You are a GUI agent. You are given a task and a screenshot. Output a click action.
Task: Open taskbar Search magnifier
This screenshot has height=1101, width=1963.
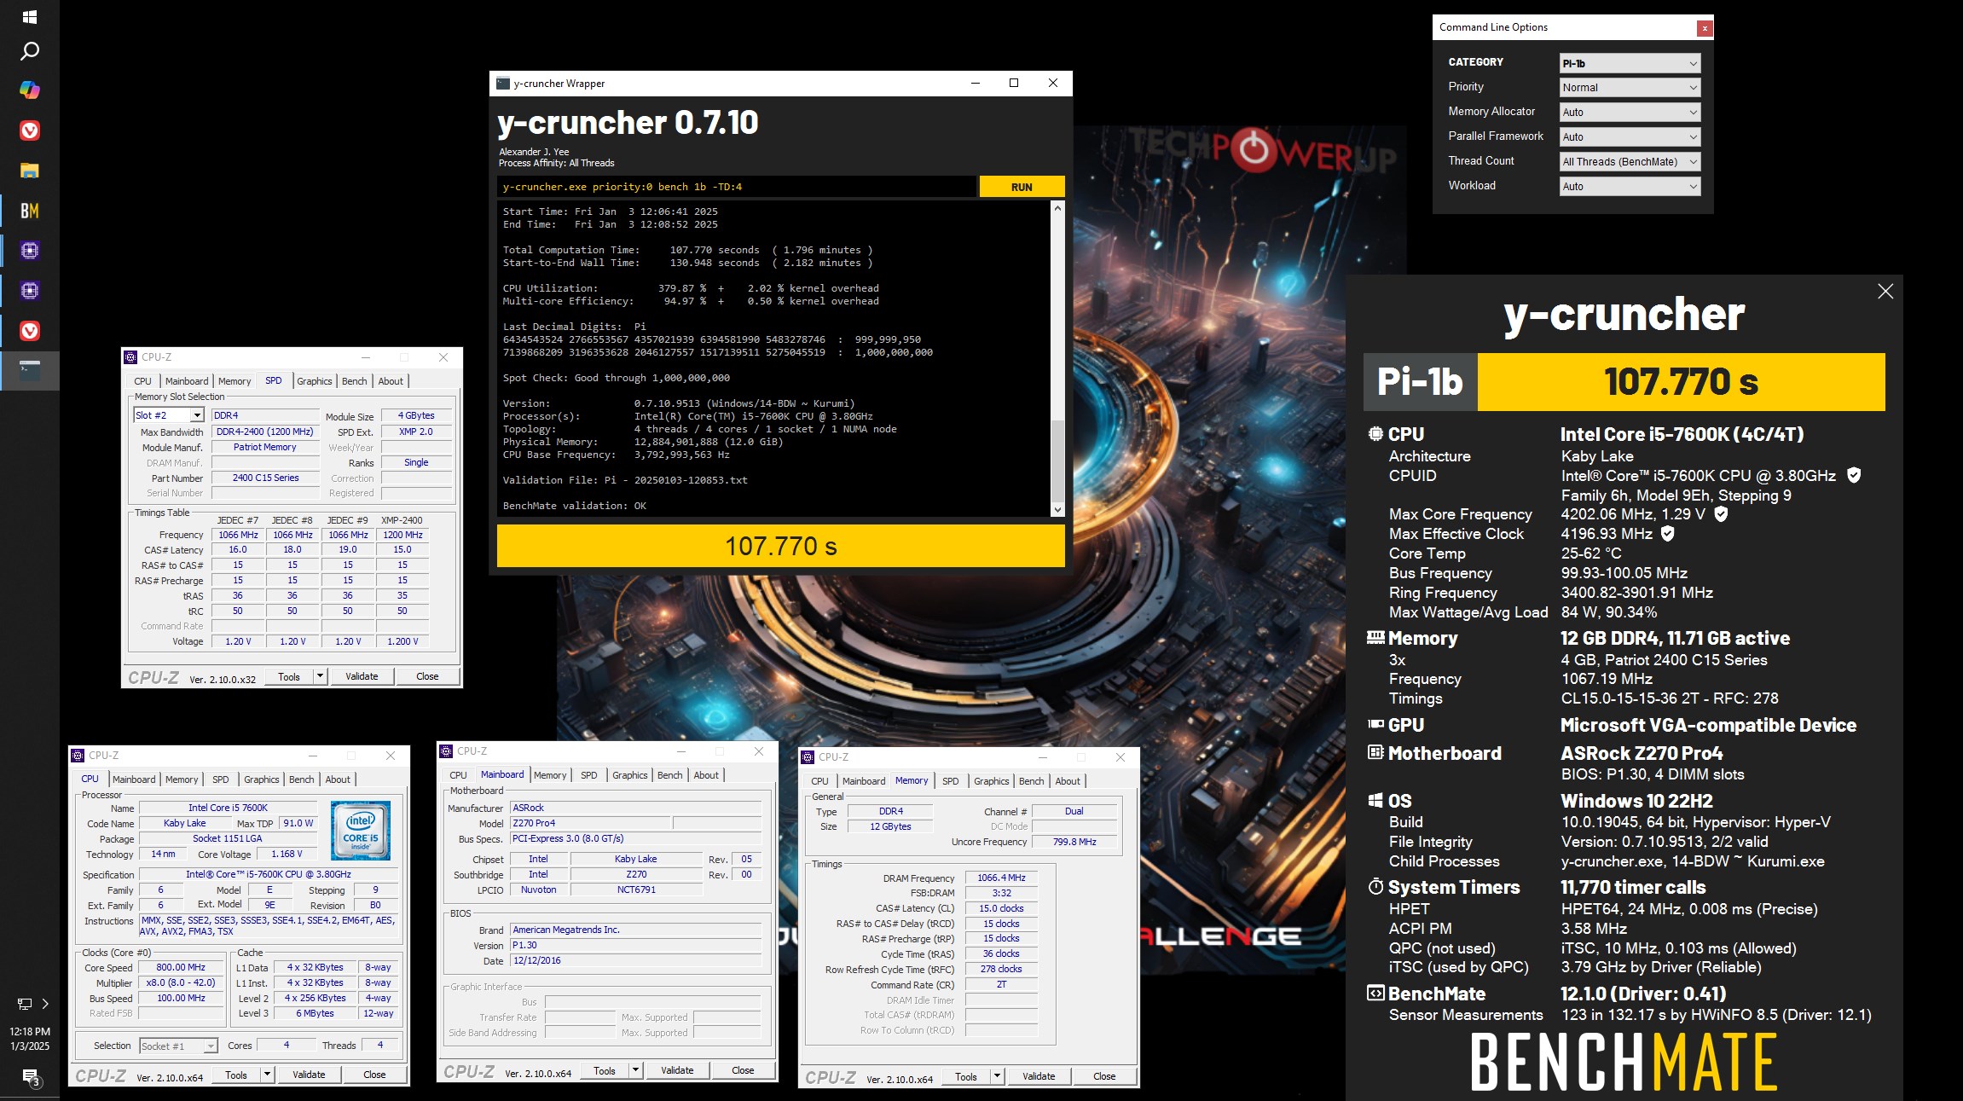tap(29, 51)
